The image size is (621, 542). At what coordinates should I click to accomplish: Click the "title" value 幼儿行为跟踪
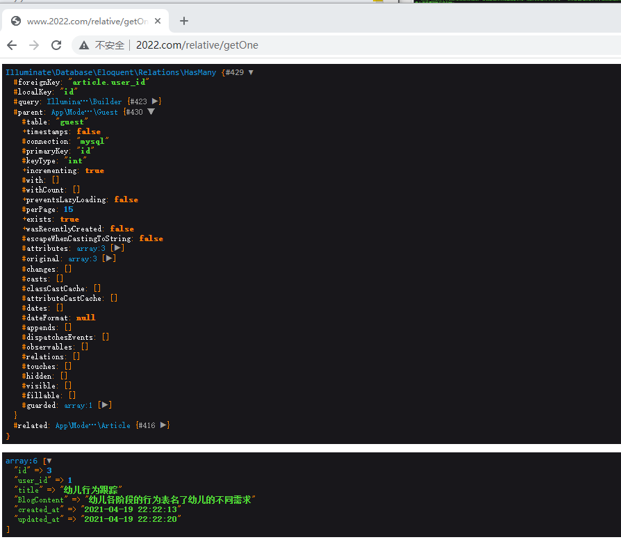91,490
